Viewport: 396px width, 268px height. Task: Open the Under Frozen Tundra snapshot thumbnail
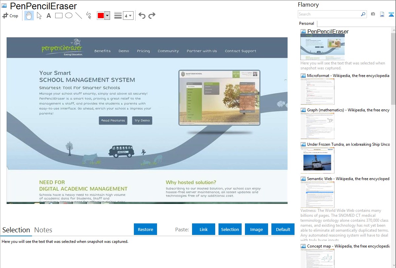tap(317, 160)
